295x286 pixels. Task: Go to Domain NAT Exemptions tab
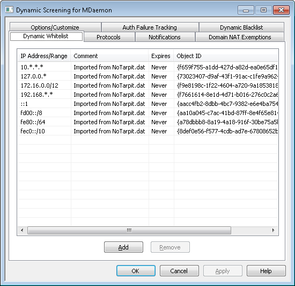pyautogui.click(x=240, y=37)
